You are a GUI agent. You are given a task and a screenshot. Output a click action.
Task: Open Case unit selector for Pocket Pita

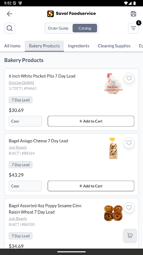(25, 121)
